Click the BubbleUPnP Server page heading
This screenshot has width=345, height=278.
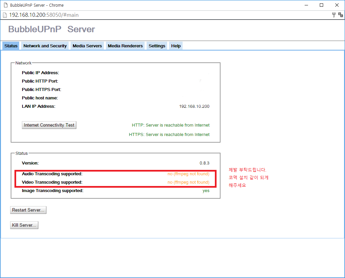51,29
